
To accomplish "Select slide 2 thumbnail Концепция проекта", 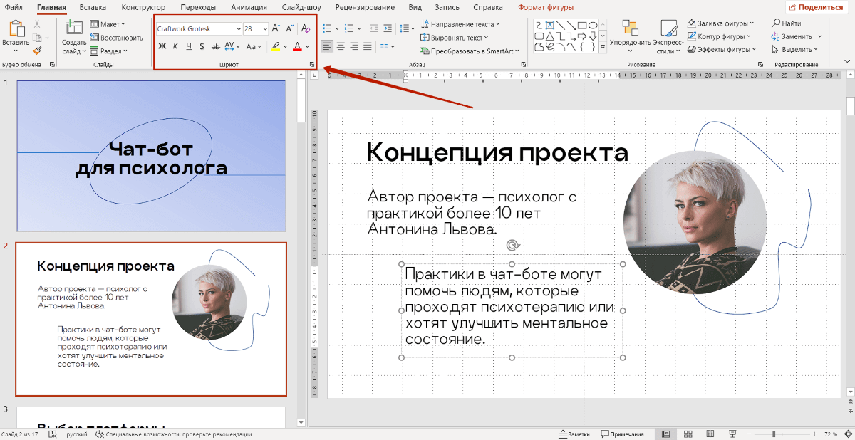I will pyautogui.click(x=151, y=319).
